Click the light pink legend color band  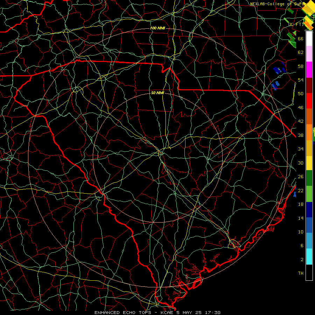[x=309, y=54]
